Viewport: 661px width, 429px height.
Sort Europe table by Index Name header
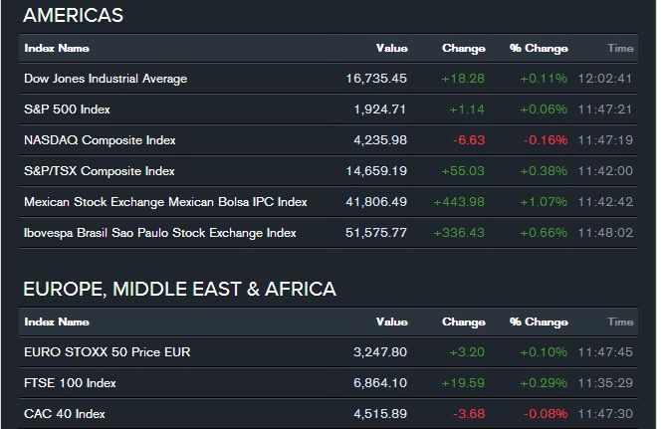57,322
